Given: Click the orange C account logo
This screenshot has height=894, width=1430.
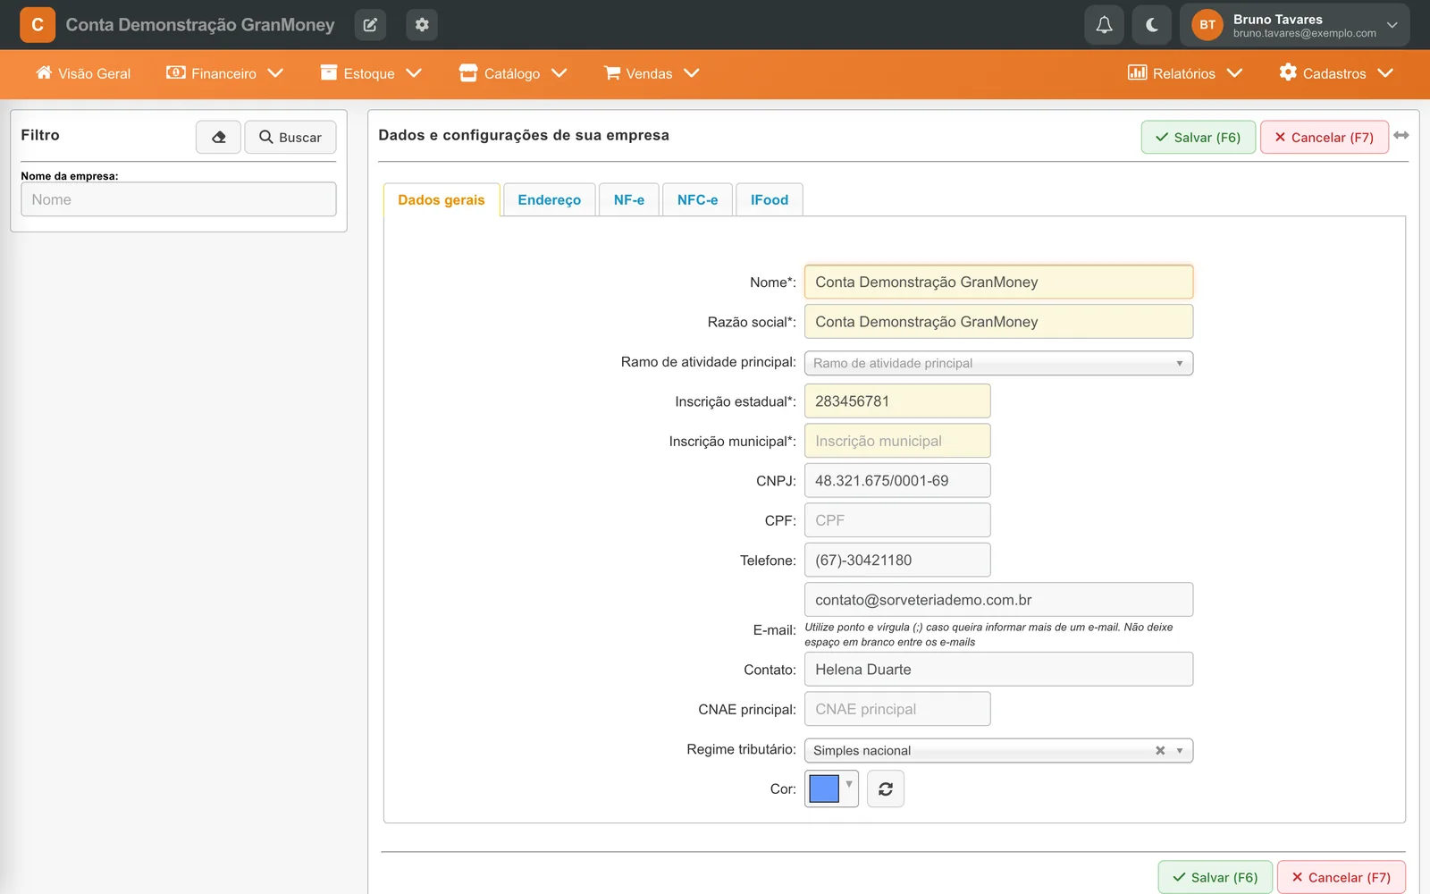Looking at the screenshot, I should pyautogui.click(x=38, y=25).
